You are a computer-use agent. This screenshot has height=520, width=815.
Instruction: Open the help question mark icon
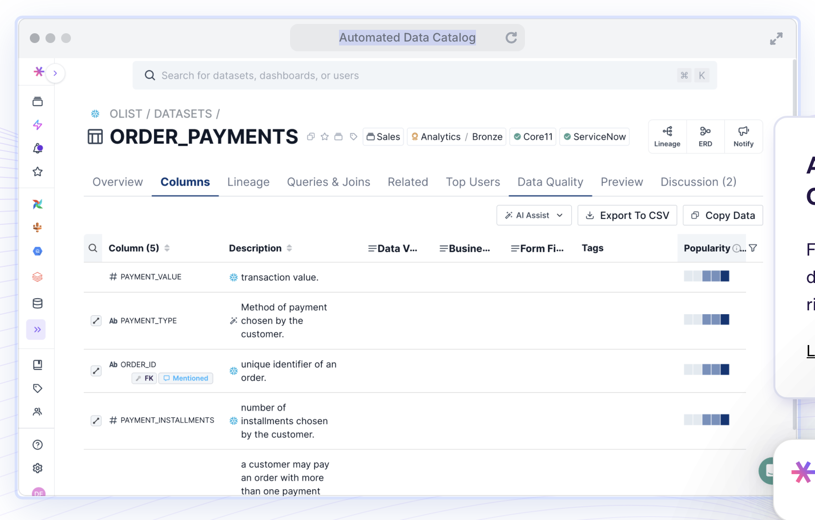(38, 445)
